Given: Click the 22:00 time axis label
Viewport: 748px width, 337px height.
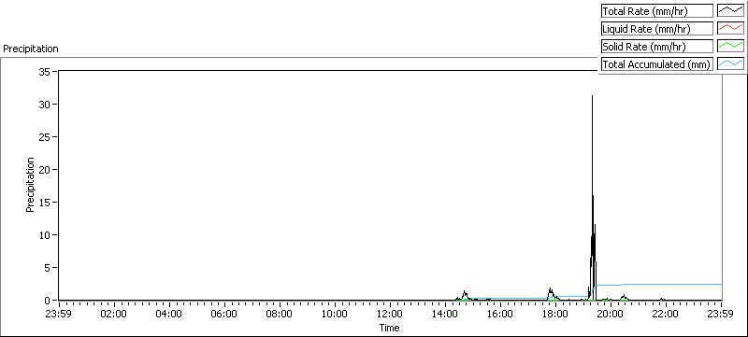Looking at the screenshot, I should coord(667,314).
